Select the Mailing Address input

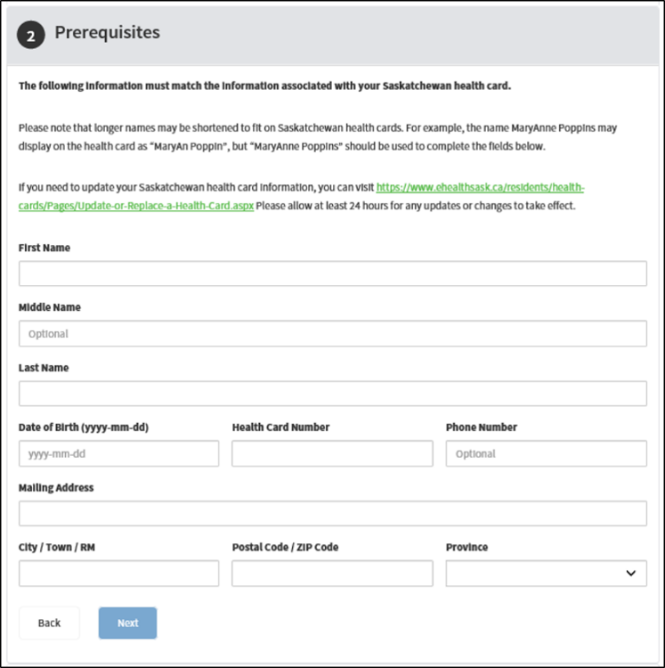(333, 514)
